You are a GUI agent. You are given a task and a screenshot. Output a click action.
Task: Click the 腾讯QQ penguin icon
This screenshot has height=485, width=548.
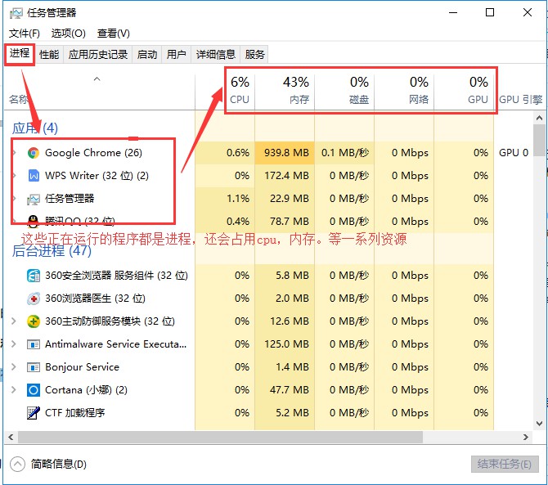(34, 220)
